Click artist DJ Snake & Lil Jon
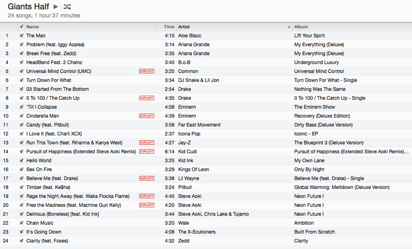Viewport: 412px width, 249px height. (199, 80)
